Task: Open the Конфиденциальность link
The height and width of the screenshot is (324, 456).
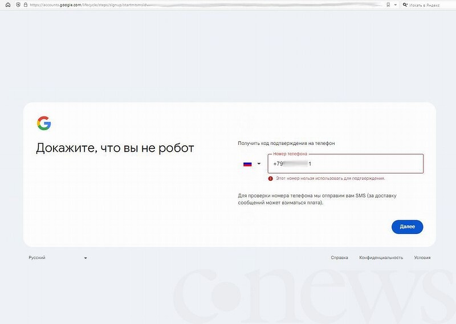Action: (x=381, y=258)
